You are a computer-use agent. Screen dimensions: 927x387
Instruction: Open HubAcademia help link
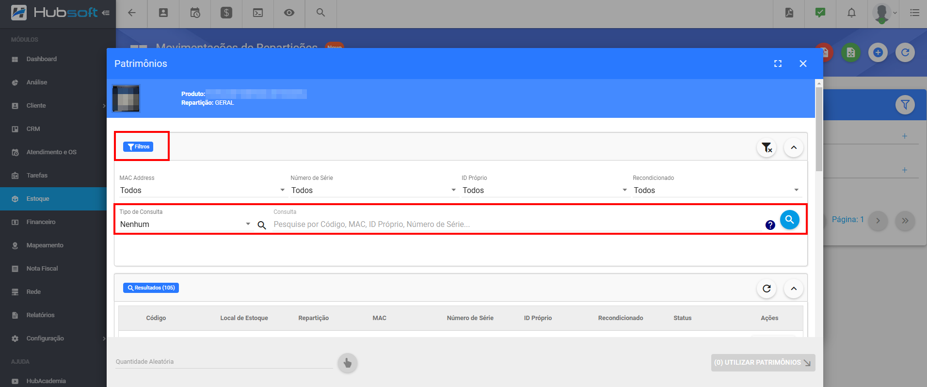tap(53, 381)
